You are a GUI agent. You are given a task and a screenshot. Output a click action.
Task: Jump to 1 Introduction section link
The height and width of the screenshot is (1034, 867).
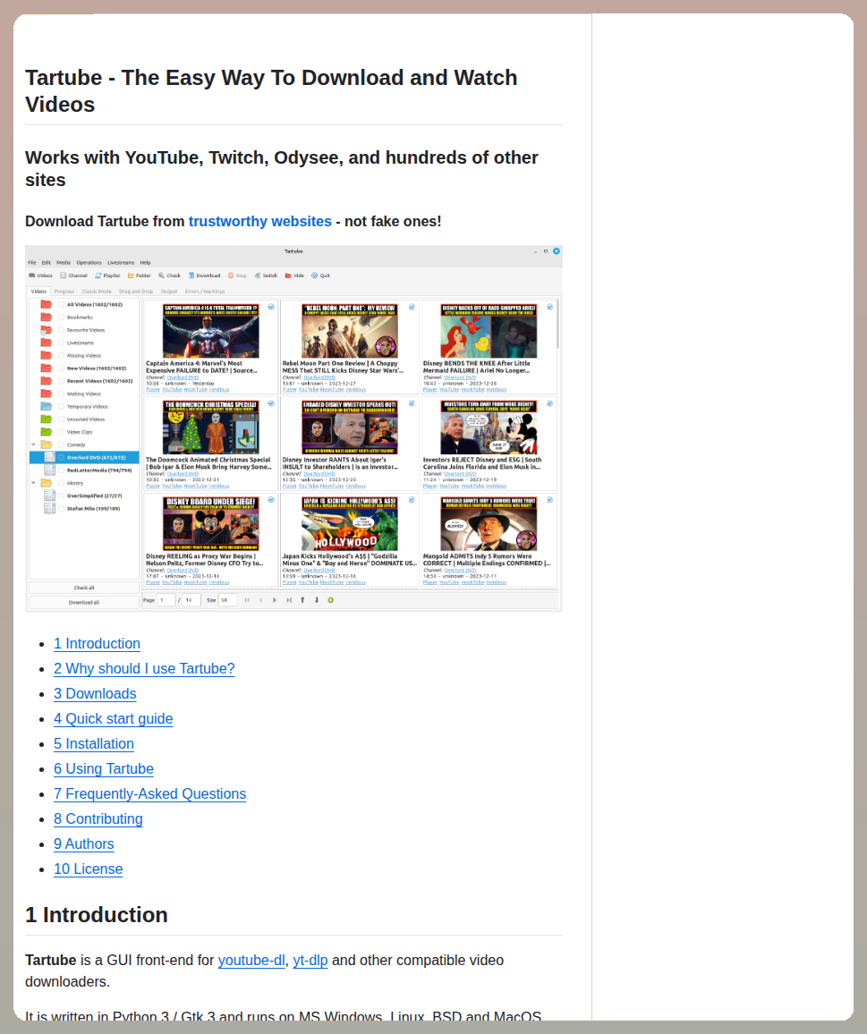[97, 644]
